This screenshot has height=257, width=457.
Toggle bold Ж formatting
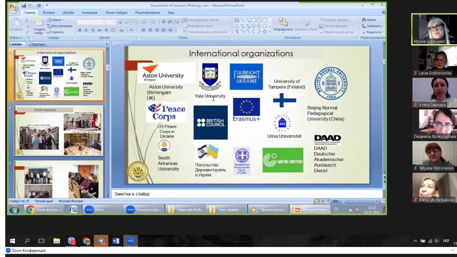[x=80, y=30]
